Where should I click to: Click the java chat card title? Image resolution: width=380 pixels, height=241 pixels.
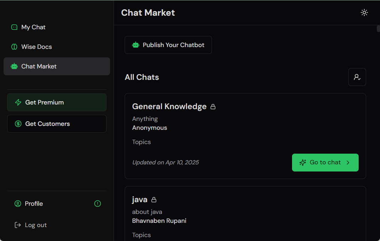140,200
